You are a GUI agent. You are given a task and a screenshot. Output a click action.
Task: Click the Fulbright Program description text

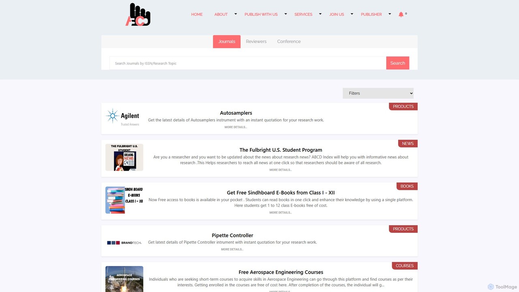(x=281, y=160)
